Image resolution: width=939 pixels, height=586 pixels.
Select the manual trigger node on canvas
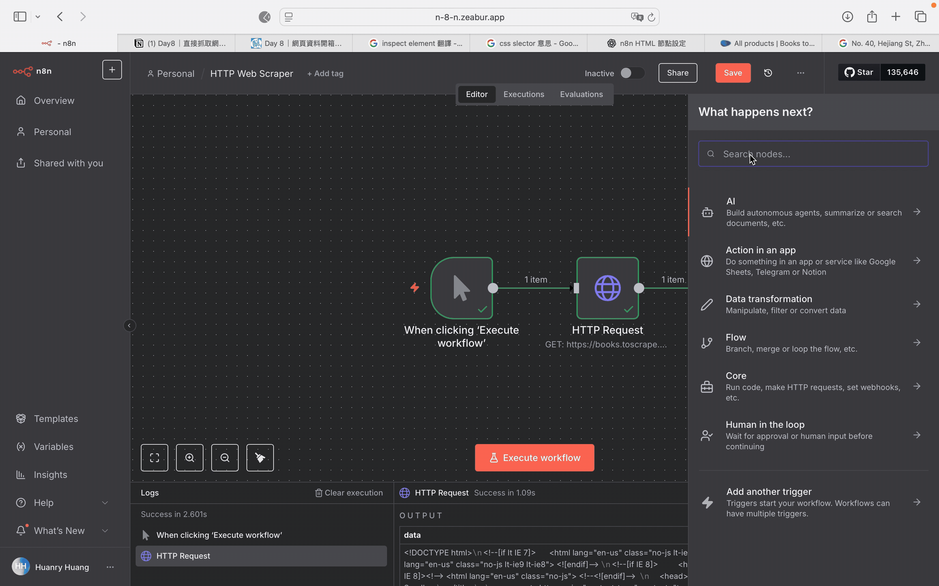461,288
